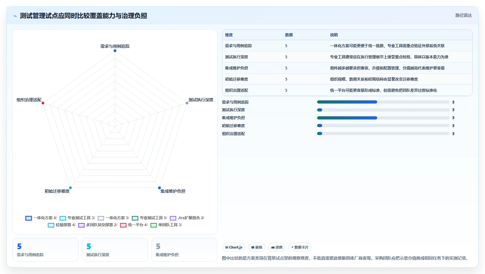Click the 需求与用例追踪 progress list label
Viewport: 485px width, 274px height.
(x=235, y=102)
